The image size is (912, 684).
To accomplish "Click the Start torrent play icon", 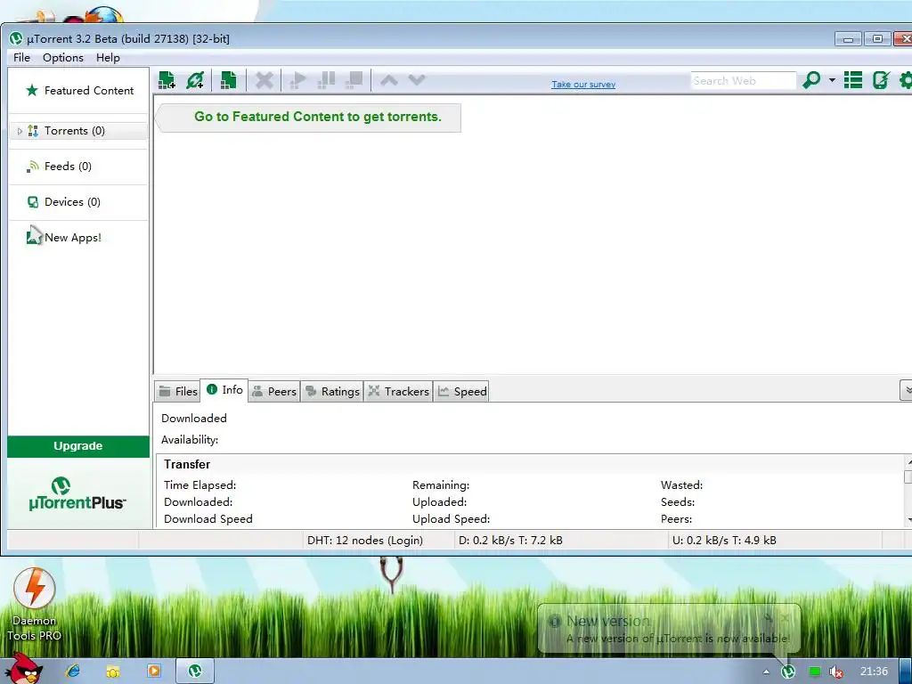I will [297, 80].
